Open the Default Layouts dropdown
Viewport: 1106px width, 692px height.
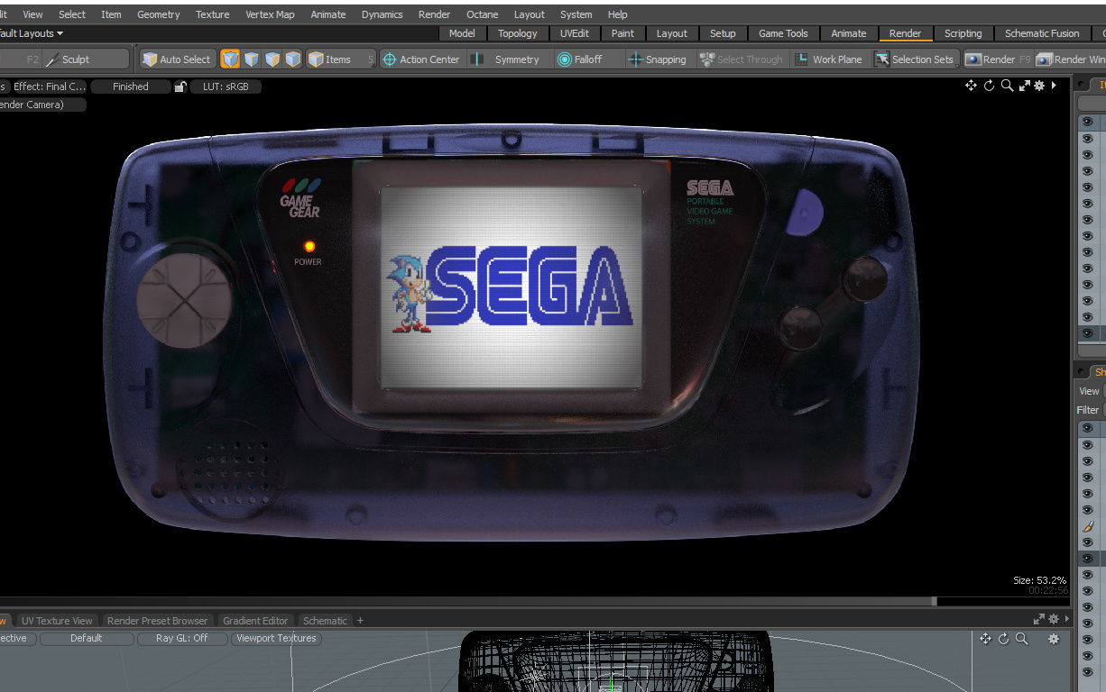(x=32, y=33)
